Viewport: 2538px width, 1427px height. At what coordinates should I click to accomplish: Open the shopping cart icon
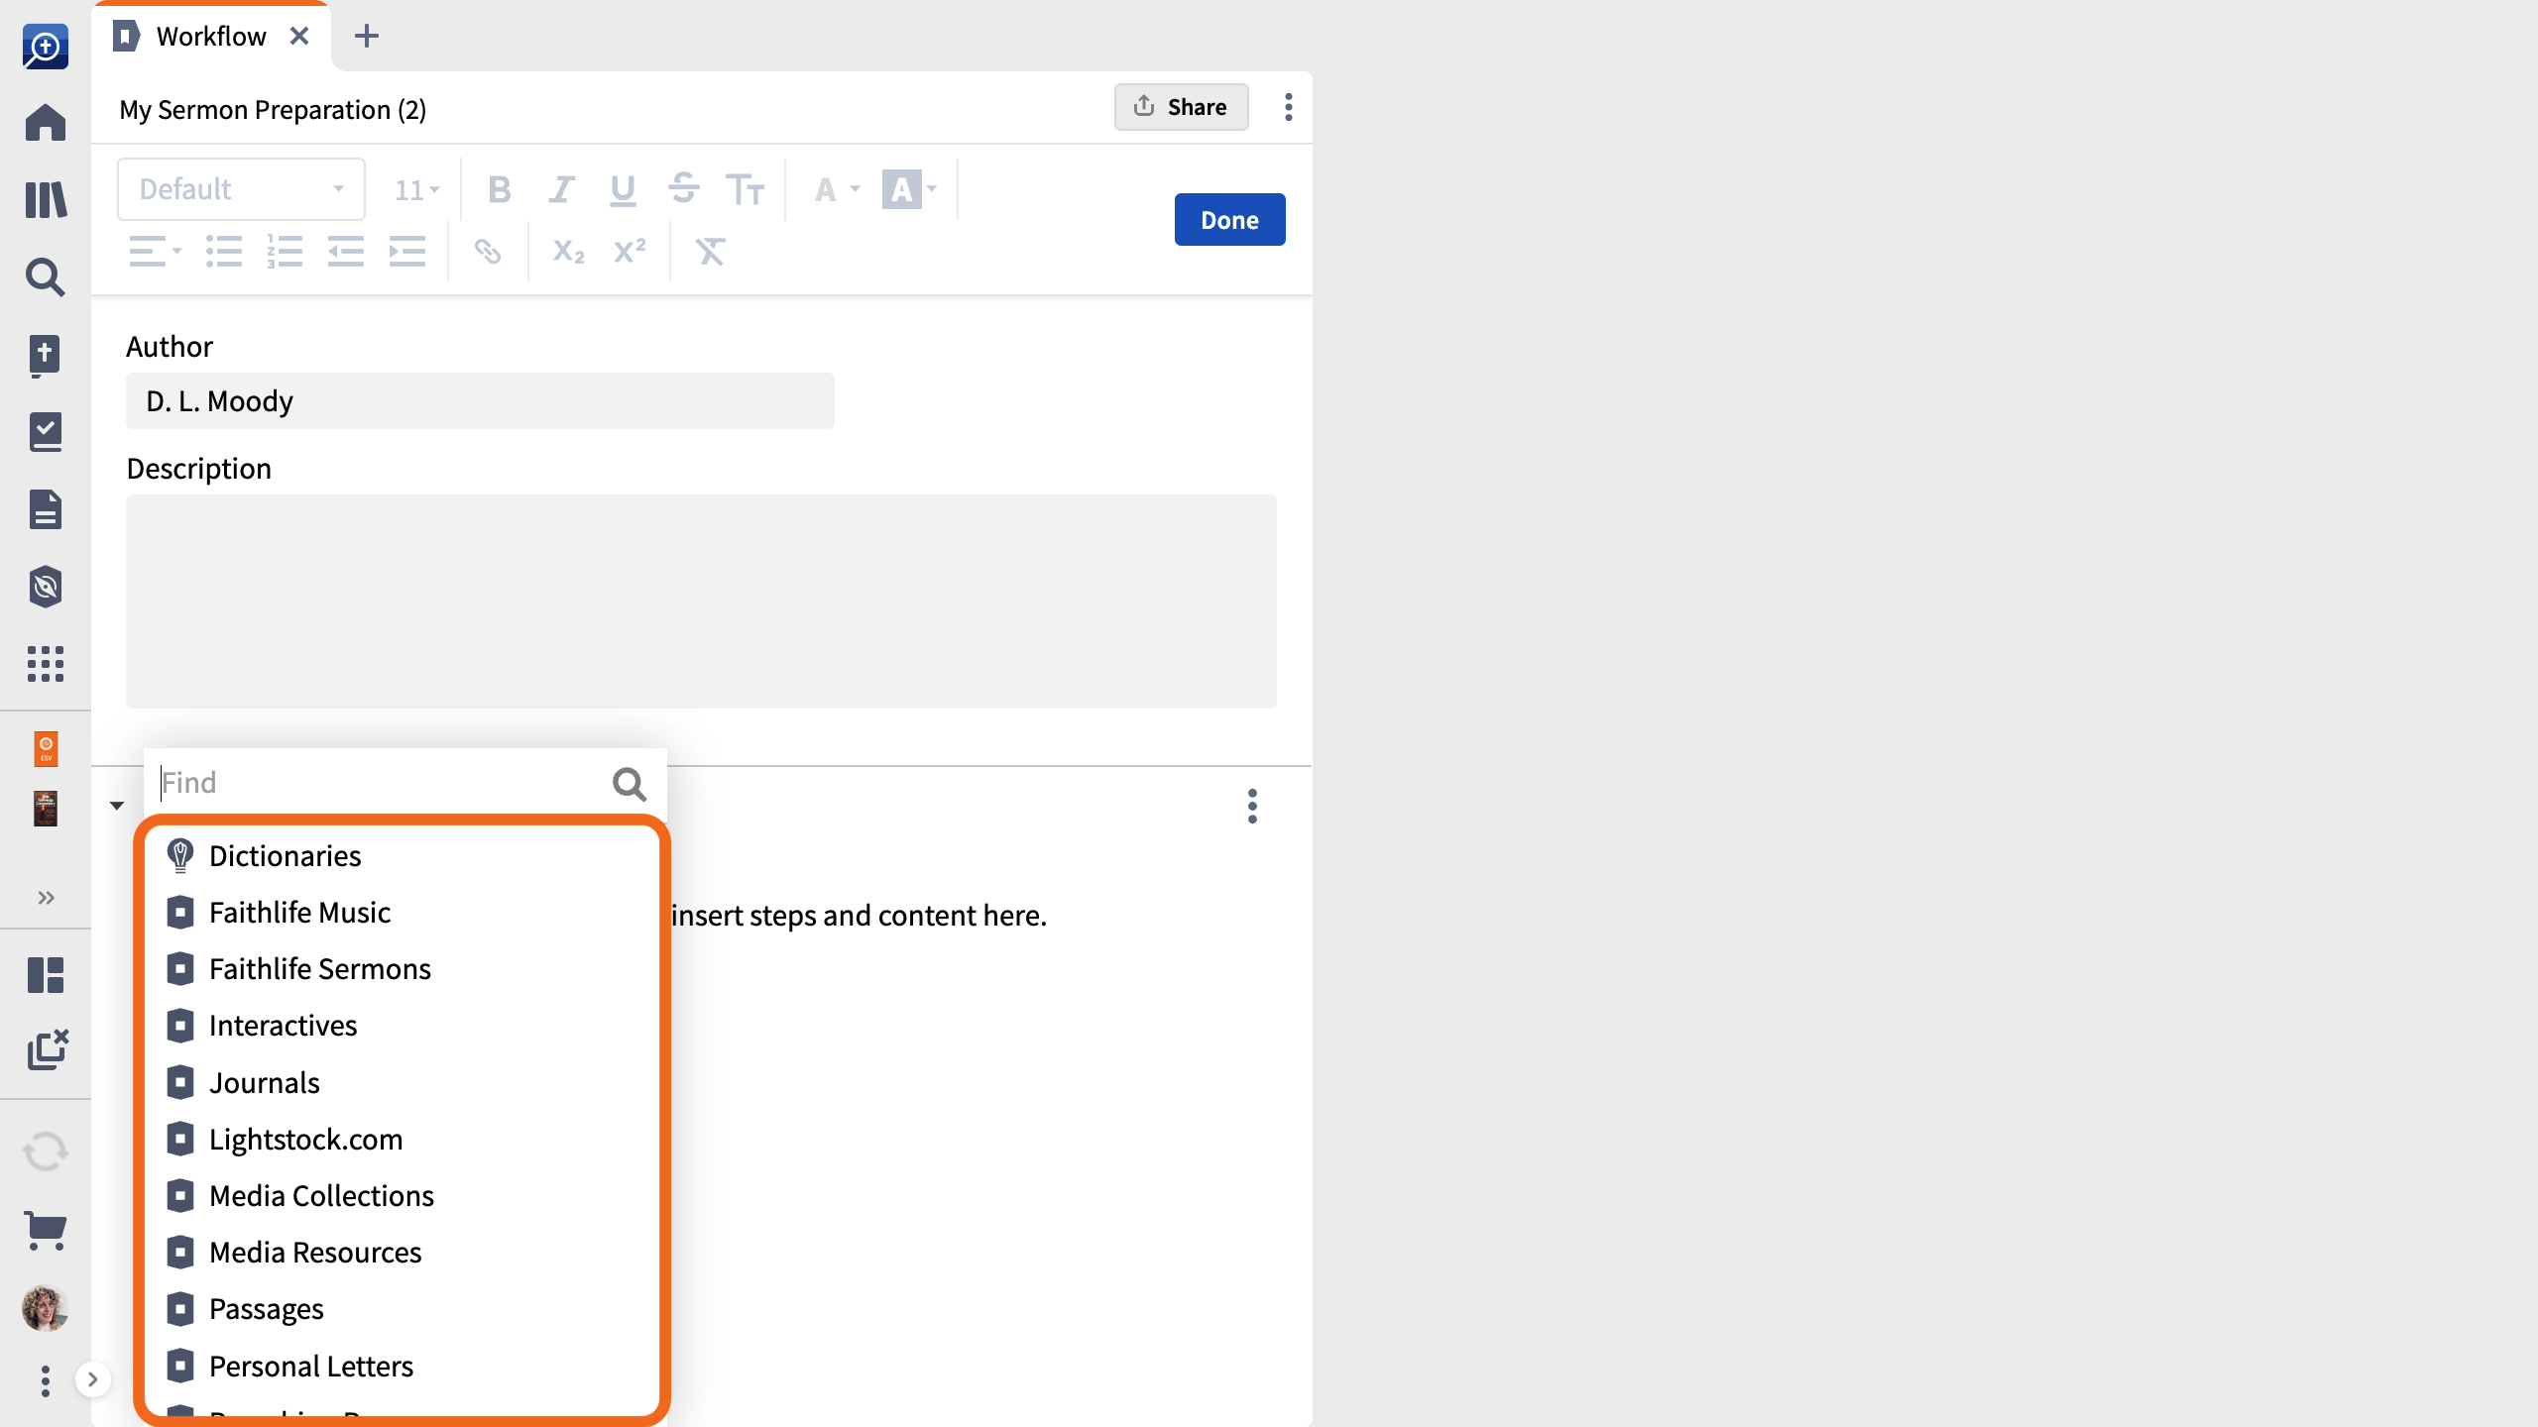pyautogui.click(x=46, y=1231)
